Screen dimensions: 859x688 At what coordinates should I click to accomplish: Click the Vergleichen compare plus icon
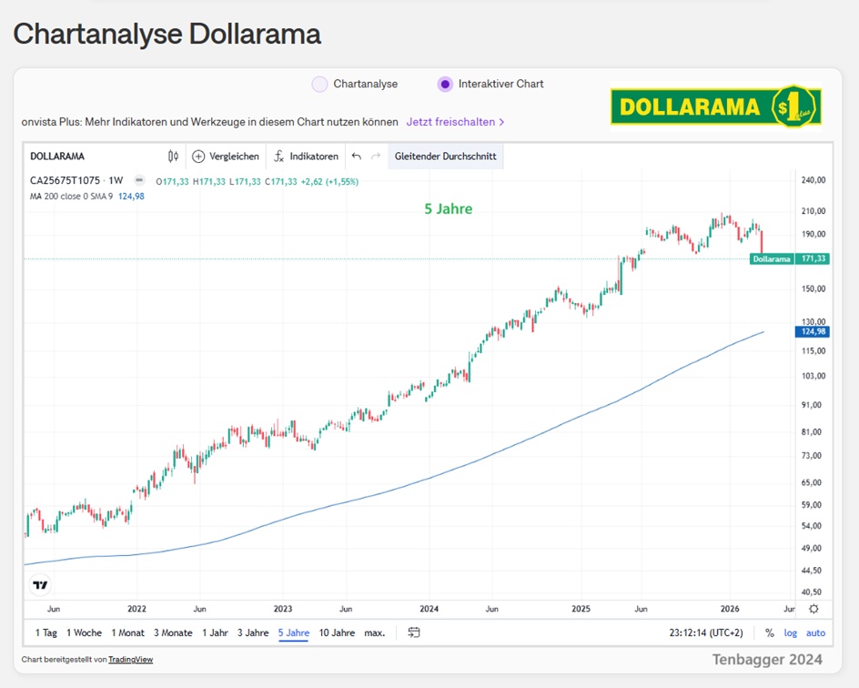[x=198, y=157]
